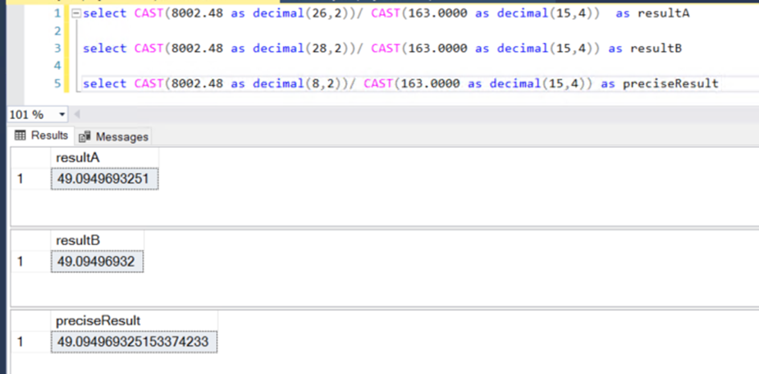The width and height of the screenshot is (759, 374).
Task: Switch to the Results tab
Action: click(x=41, y=135)
